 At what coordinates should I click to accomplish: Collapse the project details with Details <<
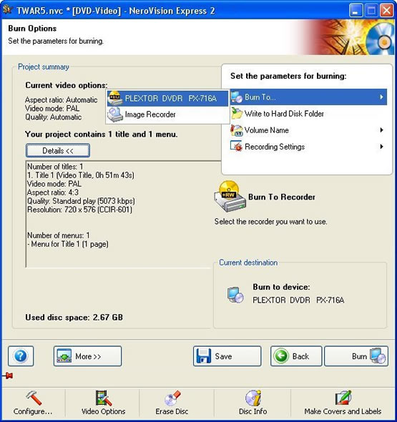point(58,150)
